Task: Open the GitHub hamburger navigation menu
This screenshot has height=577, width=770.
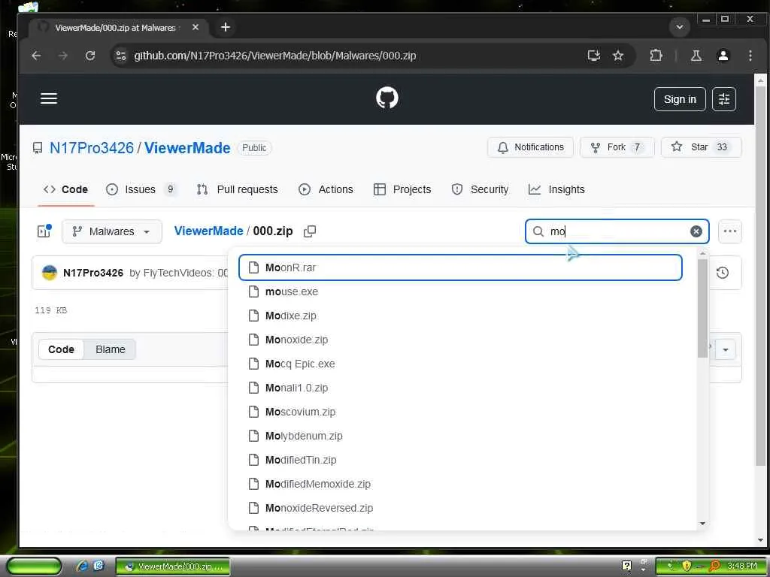Action: [49, 98]
